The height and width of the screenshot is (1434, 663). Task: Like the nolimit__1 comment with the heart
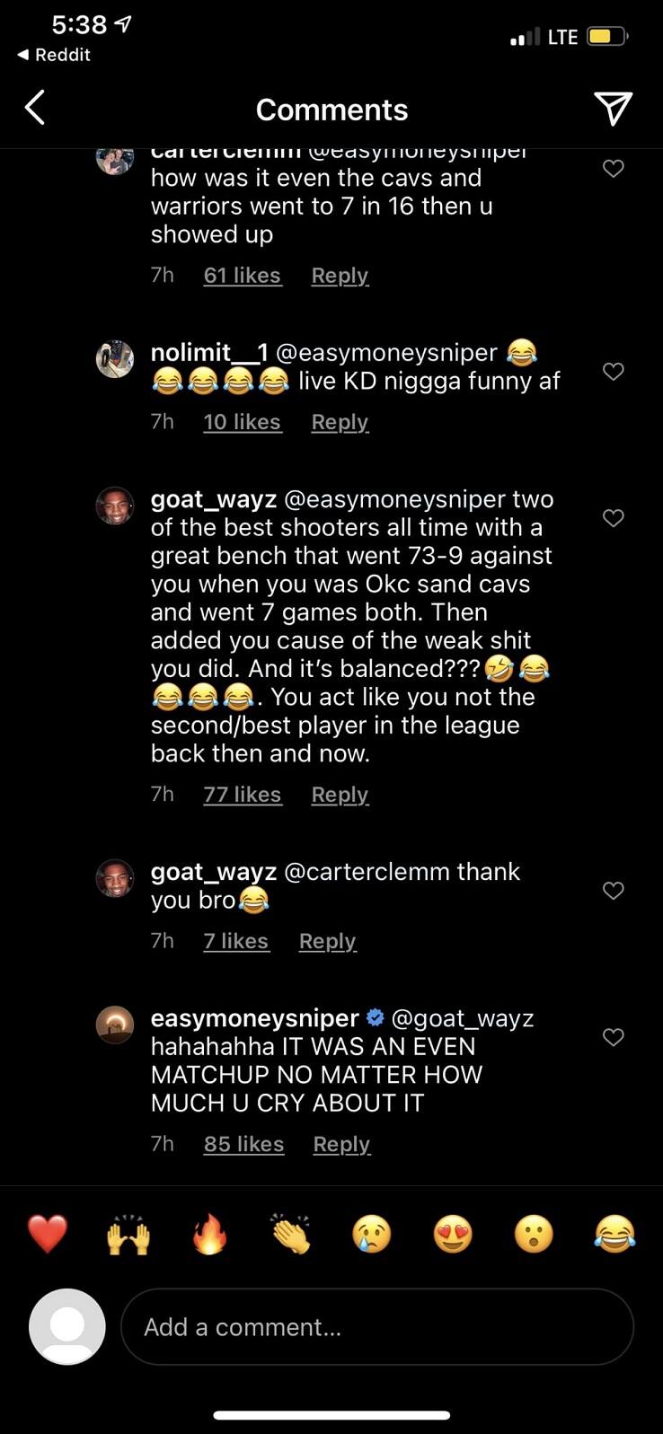[613, 371]
